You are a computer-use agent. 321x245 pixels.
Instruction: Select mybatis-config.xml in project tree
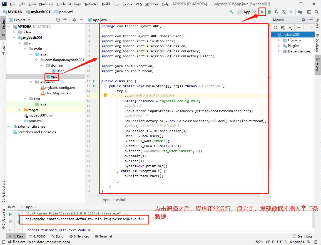58,88
